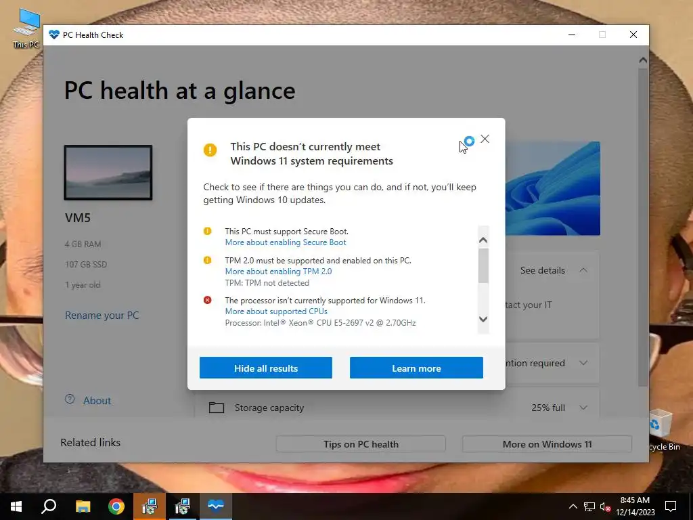Image resolution: width=693 pixels, height=520 pixels.
Task: Click the Learn more button
Action: (x=416, y=368)
